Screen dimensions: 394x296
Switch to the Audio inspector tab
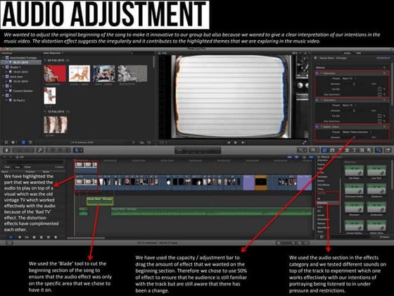(347, 53)
